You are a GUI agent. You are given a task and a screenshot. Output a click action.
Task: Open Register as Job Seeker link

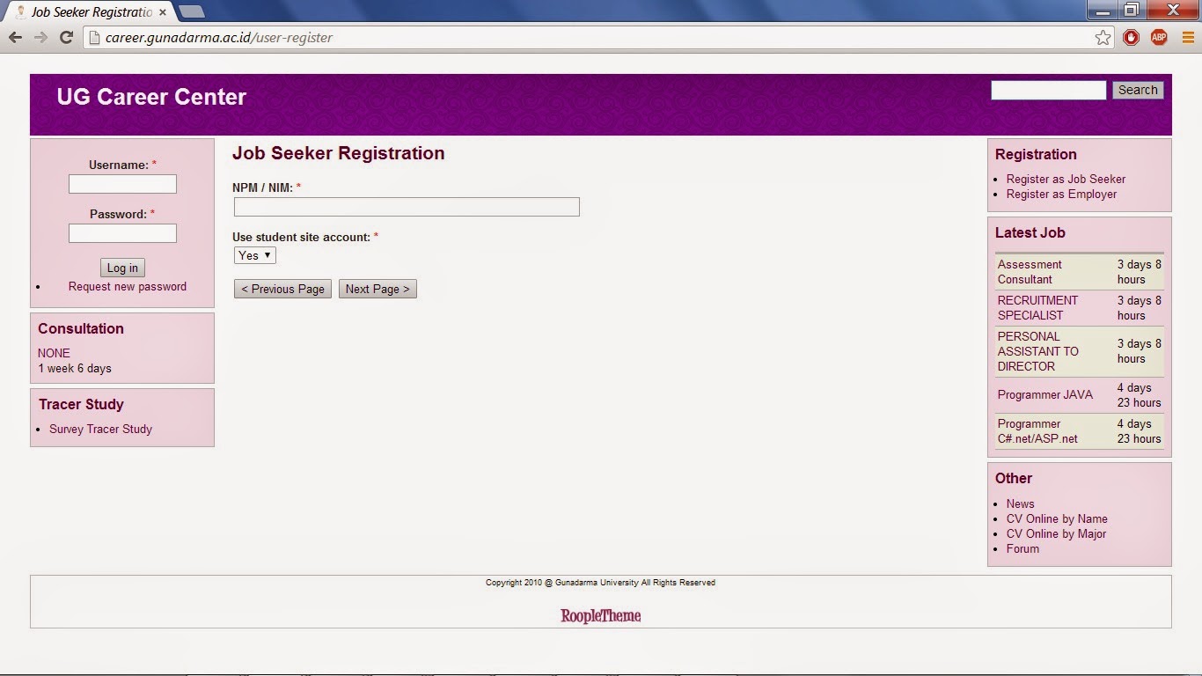coord(1066,179)
